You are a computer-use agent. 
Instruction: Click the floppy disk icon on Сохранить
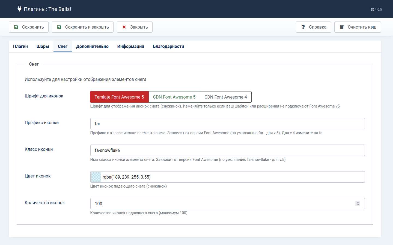tap(16, 27)
